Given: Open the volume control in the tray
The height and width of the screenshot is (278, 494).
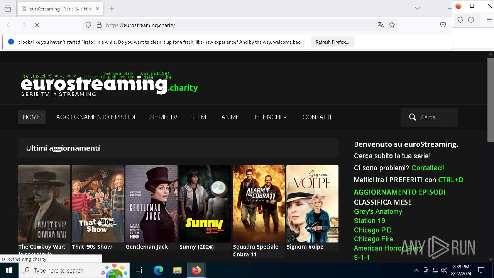Looking at the screenshot, I should click(x=444, y=270).
